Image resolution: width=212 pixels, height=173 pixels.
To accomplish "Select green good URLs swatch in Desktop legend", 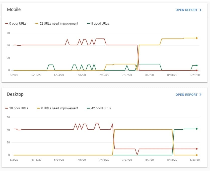I will coord(88,108).
